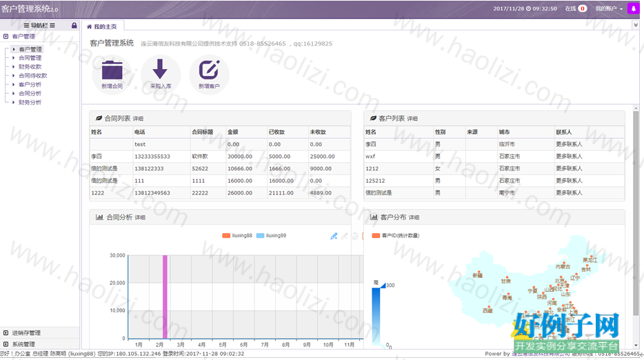Click the clock icon in header
Screen dimensions: 644x360
(x=528, y=9)
